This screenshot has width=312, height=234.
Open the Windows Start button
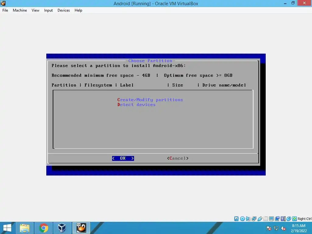pyautogui.click(x=7, y=228)
